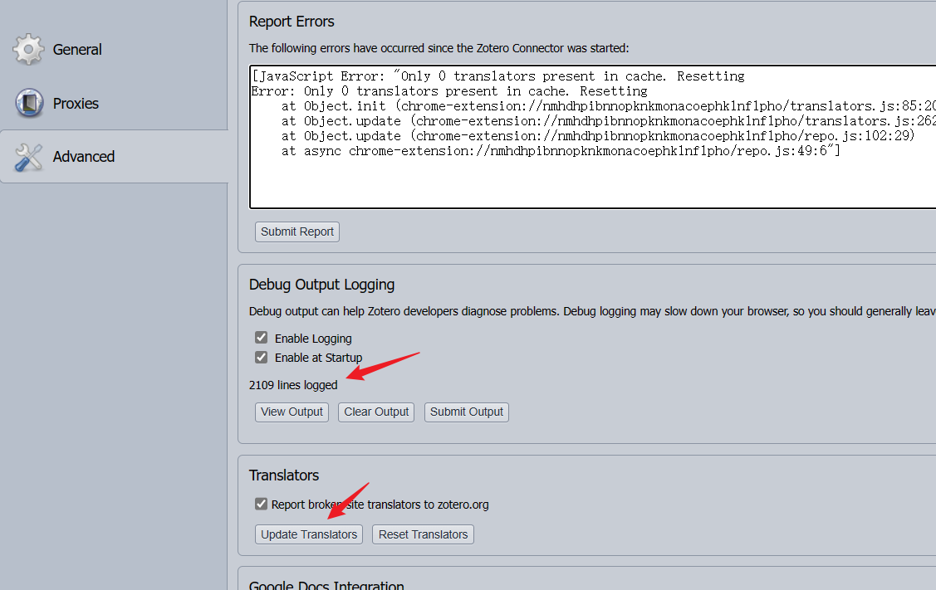This screenshot has height=590, width=936.
Task: Click the 'following errors have occurred' description
Action: 439,48
